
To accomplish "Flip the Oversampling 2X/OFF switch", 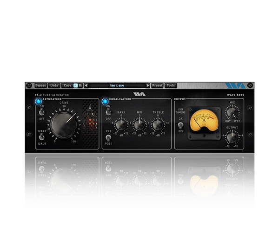I will pyautogui.click(x=180, y=125).
